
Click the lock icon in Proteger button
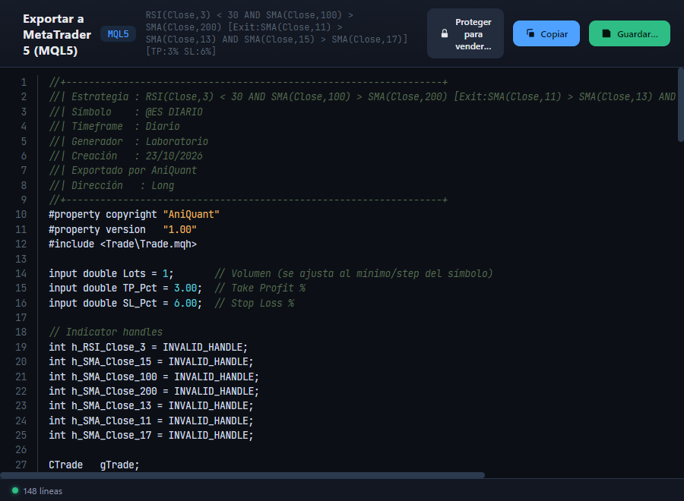click(445, 33)
